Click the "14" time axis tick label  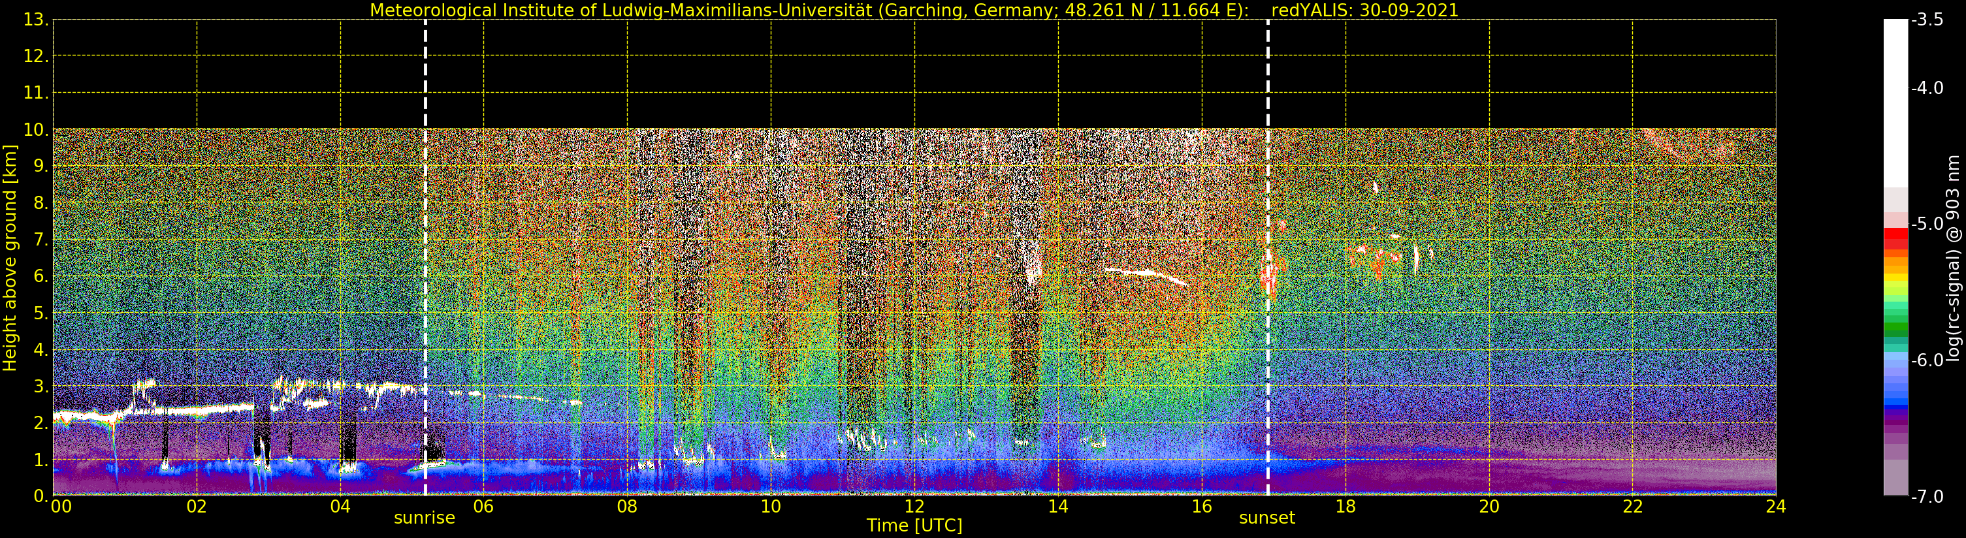(x=1058, y=507)
